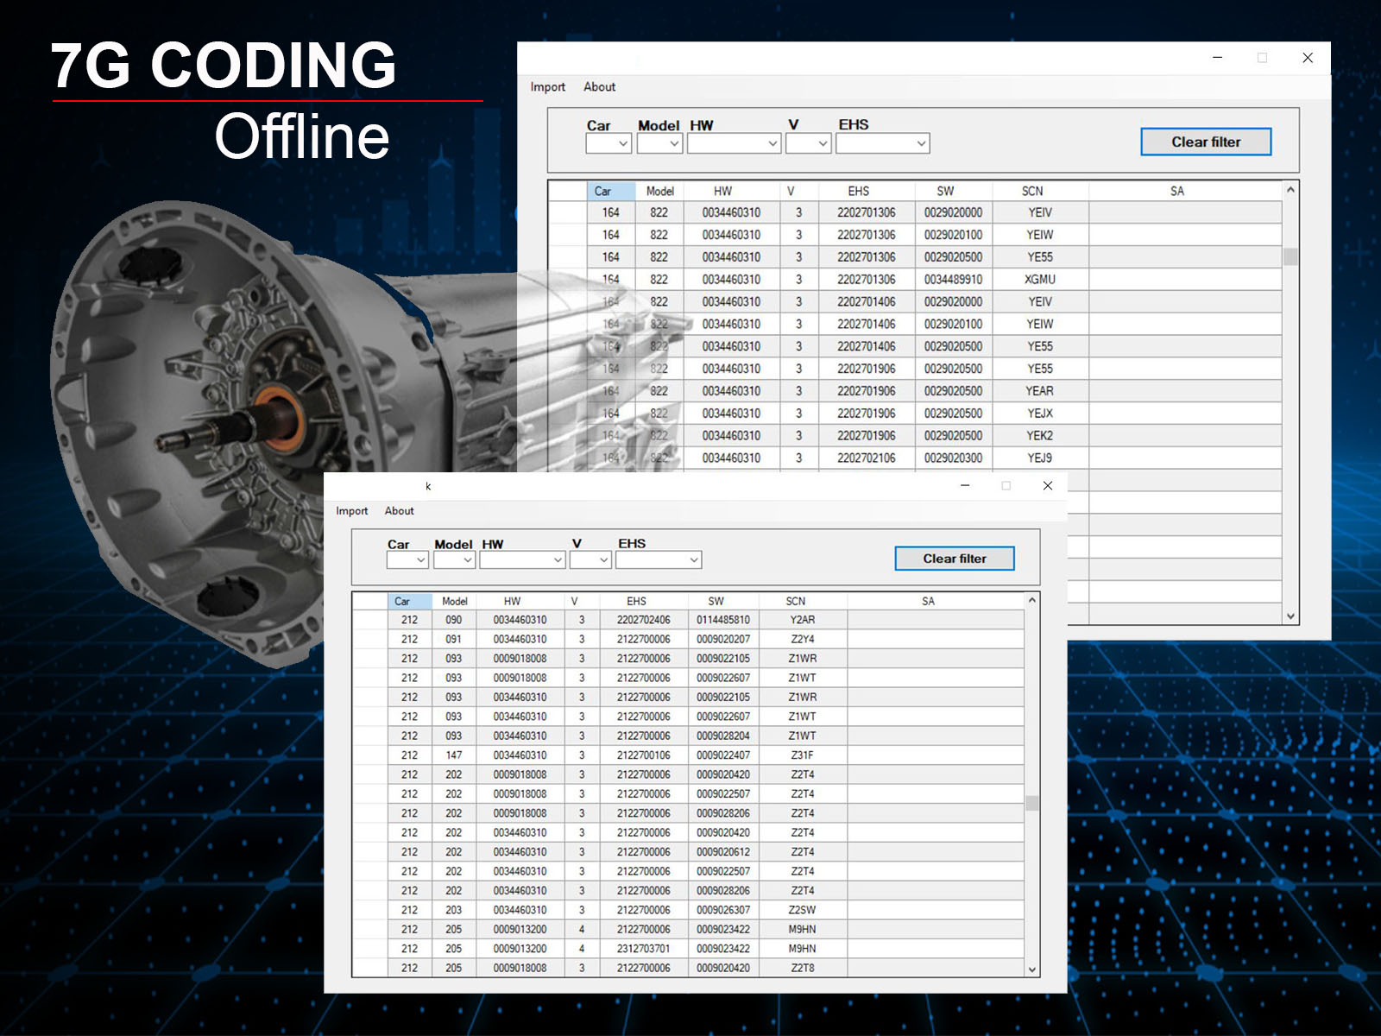Image resolution: width=1381 pixels, height=1036 pixels.
Task: Select the row with SCN Z31F
Action: coord(802,755)
